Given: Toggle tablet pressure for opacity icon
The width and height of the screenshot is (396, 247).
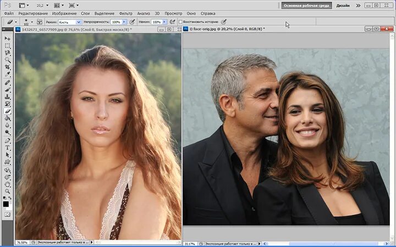Looking at the screenshot, I should pyautogui.click(x=132, y=22).
